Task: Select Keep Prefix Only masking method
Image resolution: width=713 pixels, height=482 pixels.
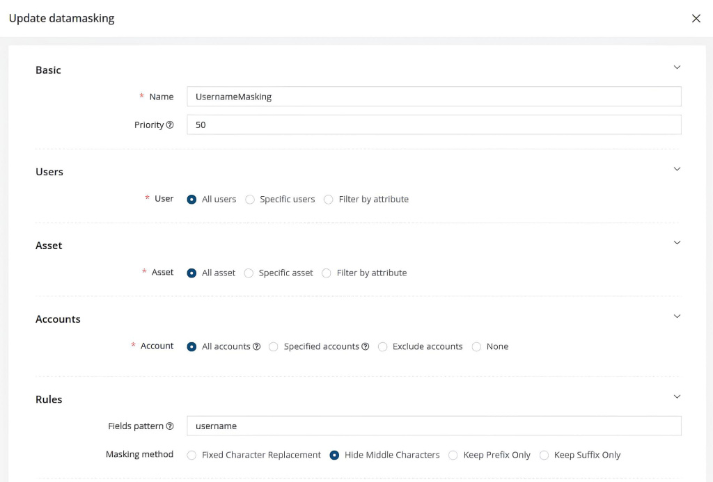Action: pyautogui.click(x=453, y=456)
